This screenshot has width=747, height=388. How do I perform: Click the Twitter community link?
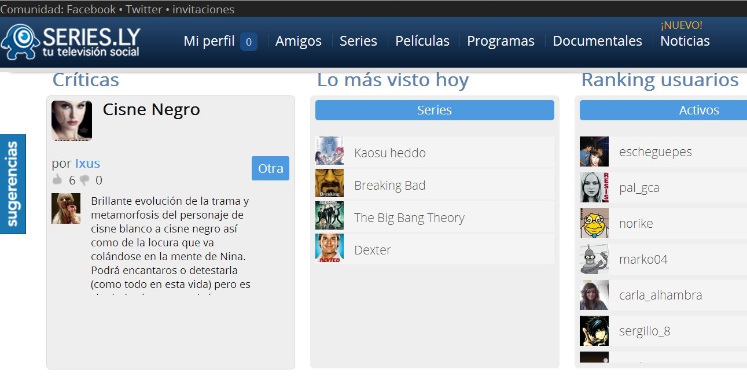[x=144, y=9]
